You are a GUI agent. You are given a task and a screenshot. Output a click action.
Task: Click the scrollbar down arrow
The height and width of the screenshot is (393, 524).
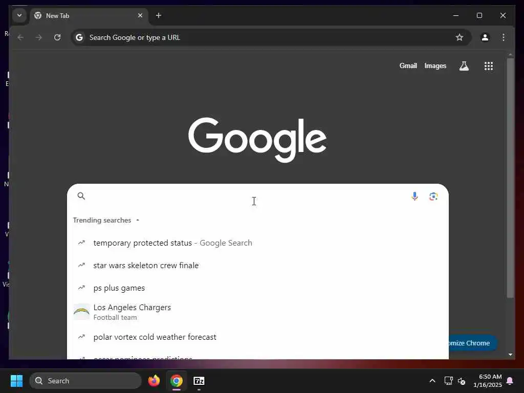510,355
